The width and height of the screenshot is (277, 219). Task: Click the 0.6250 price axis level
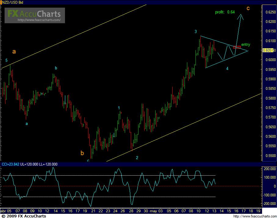coord(269,12)
